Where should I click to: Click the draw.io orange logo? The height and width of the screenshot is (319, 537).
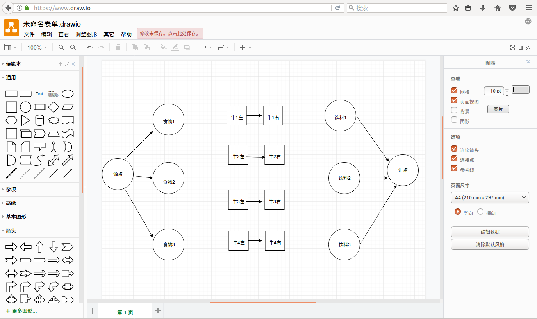point(11,28)
